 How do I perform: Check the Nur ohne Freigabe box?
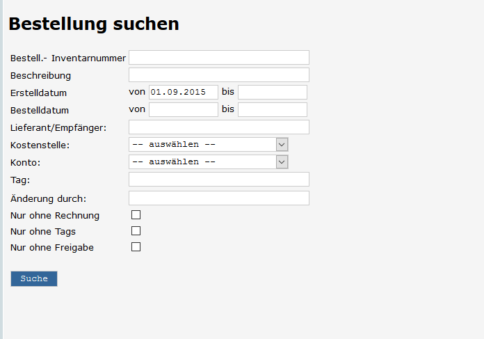click(136, 247)
